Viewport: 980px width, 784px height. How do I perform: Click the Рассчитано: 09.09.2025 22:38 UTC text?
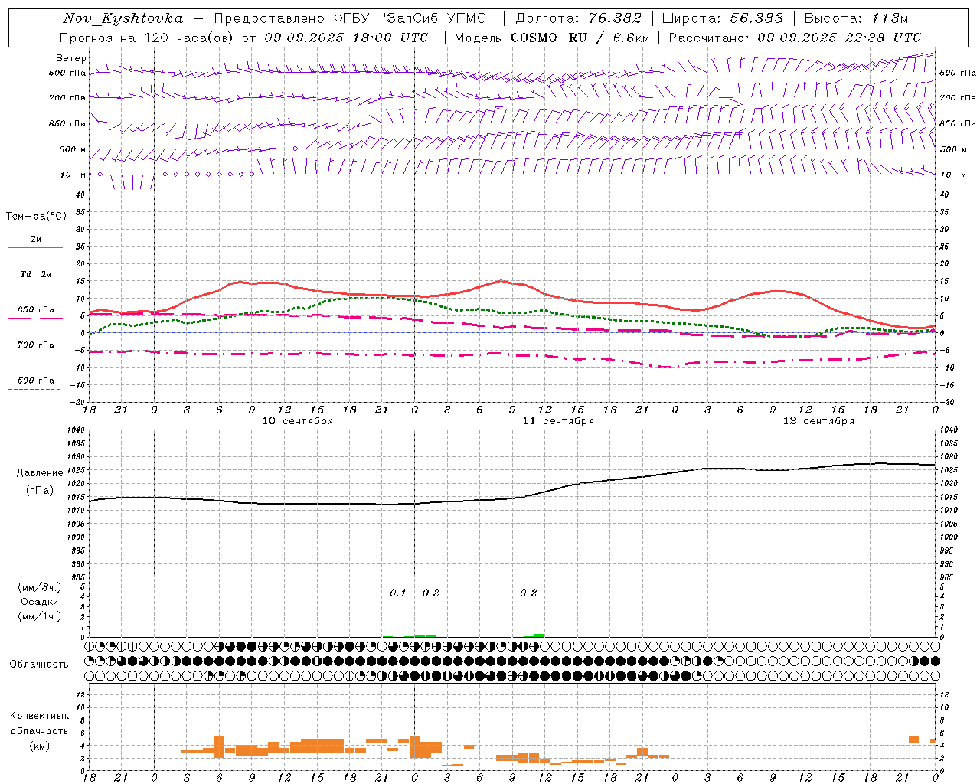pyautogui.click(x=795, y=38)
